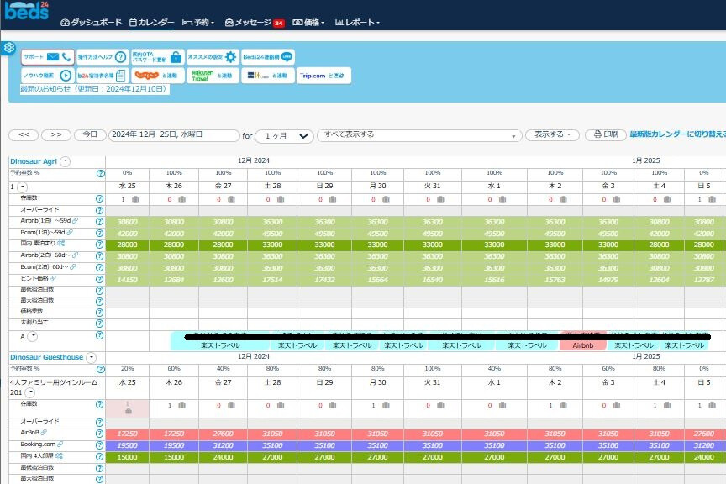This screenshot has height=484, width=726.
Task: Expand the room 1 chevron under Dinosaur Agri
Action: (x=22, y=187)
